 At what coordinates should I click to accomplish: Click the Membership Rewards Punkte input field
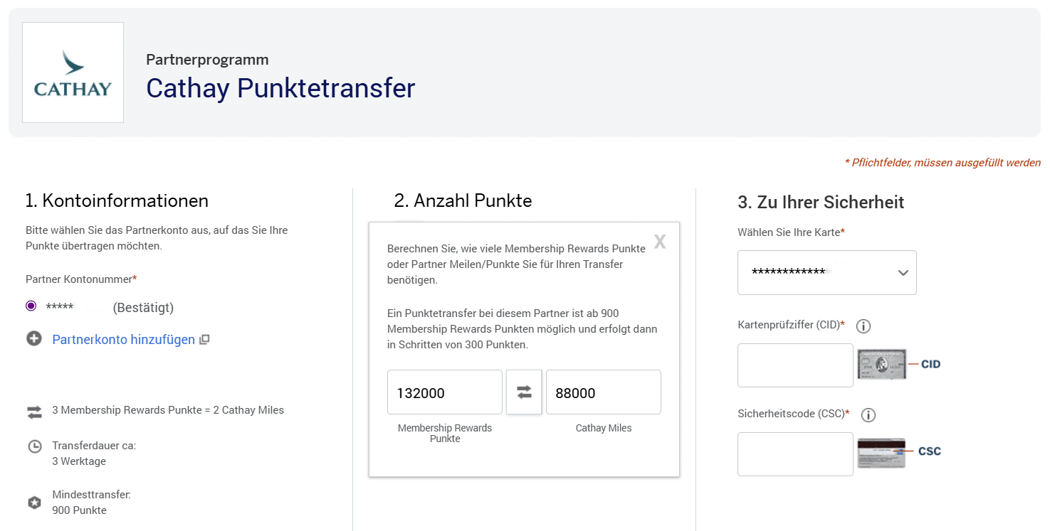pos(444,392)
